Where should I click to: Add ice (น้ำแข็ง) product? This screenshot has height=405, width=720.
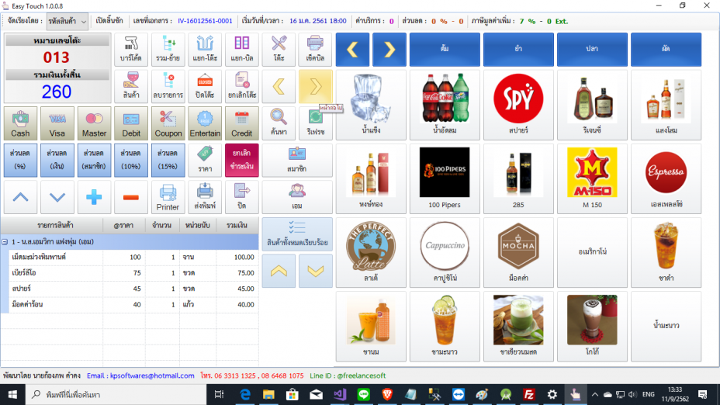tap(371, 106)
